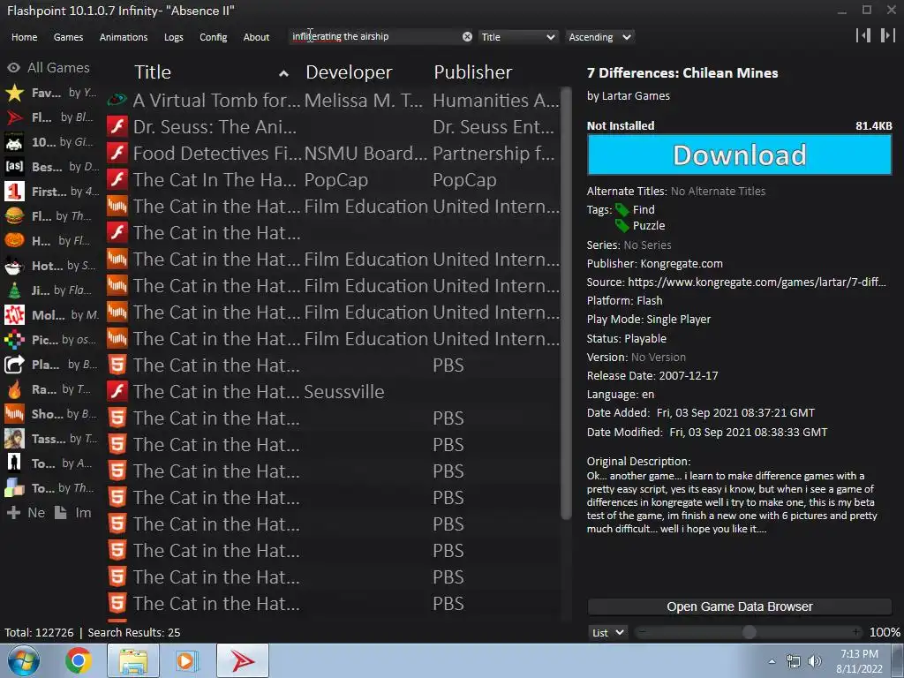The height and width of the screenshot is (678, 904).
Task: Clear the search box with the X icon
Action: (467, 36)
